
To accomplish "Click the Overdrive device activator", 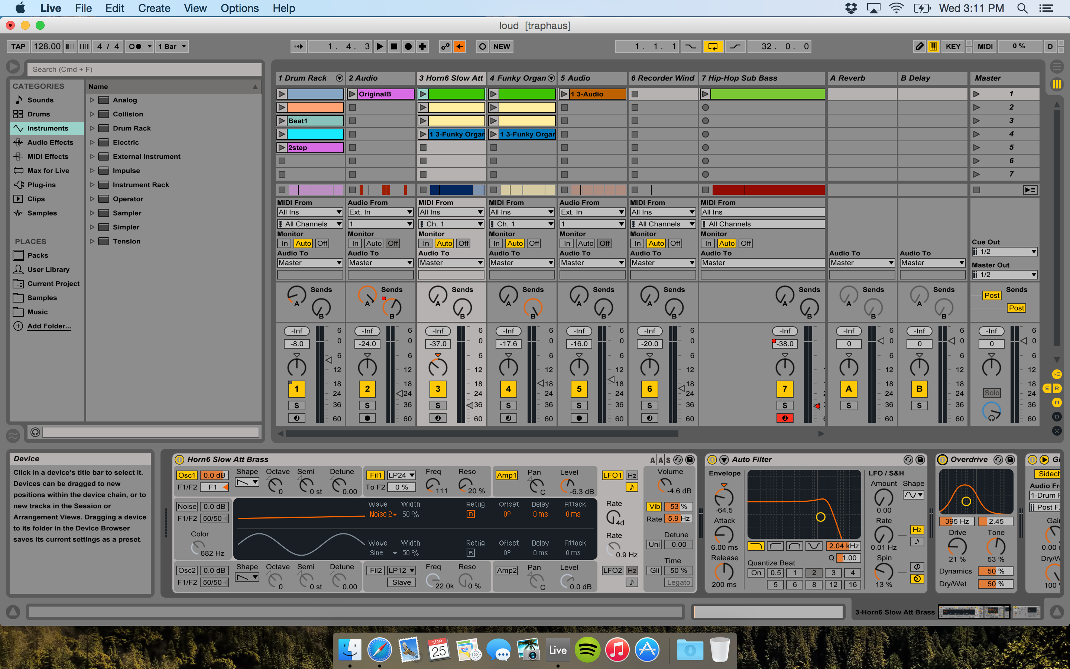I will [943, 460].
